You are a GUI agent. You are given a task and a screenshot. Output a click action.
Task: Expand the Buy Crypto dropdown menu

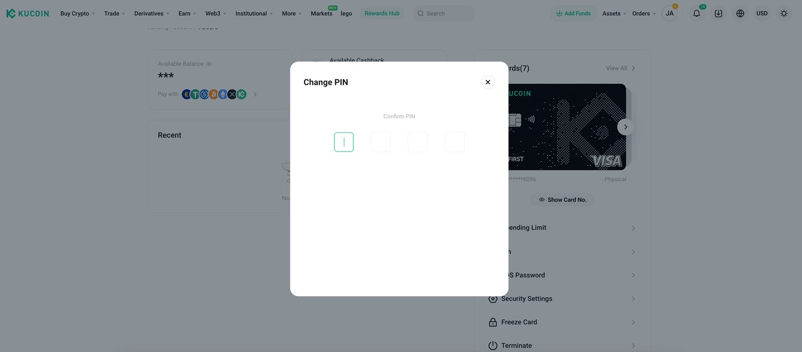click(78, 13)
